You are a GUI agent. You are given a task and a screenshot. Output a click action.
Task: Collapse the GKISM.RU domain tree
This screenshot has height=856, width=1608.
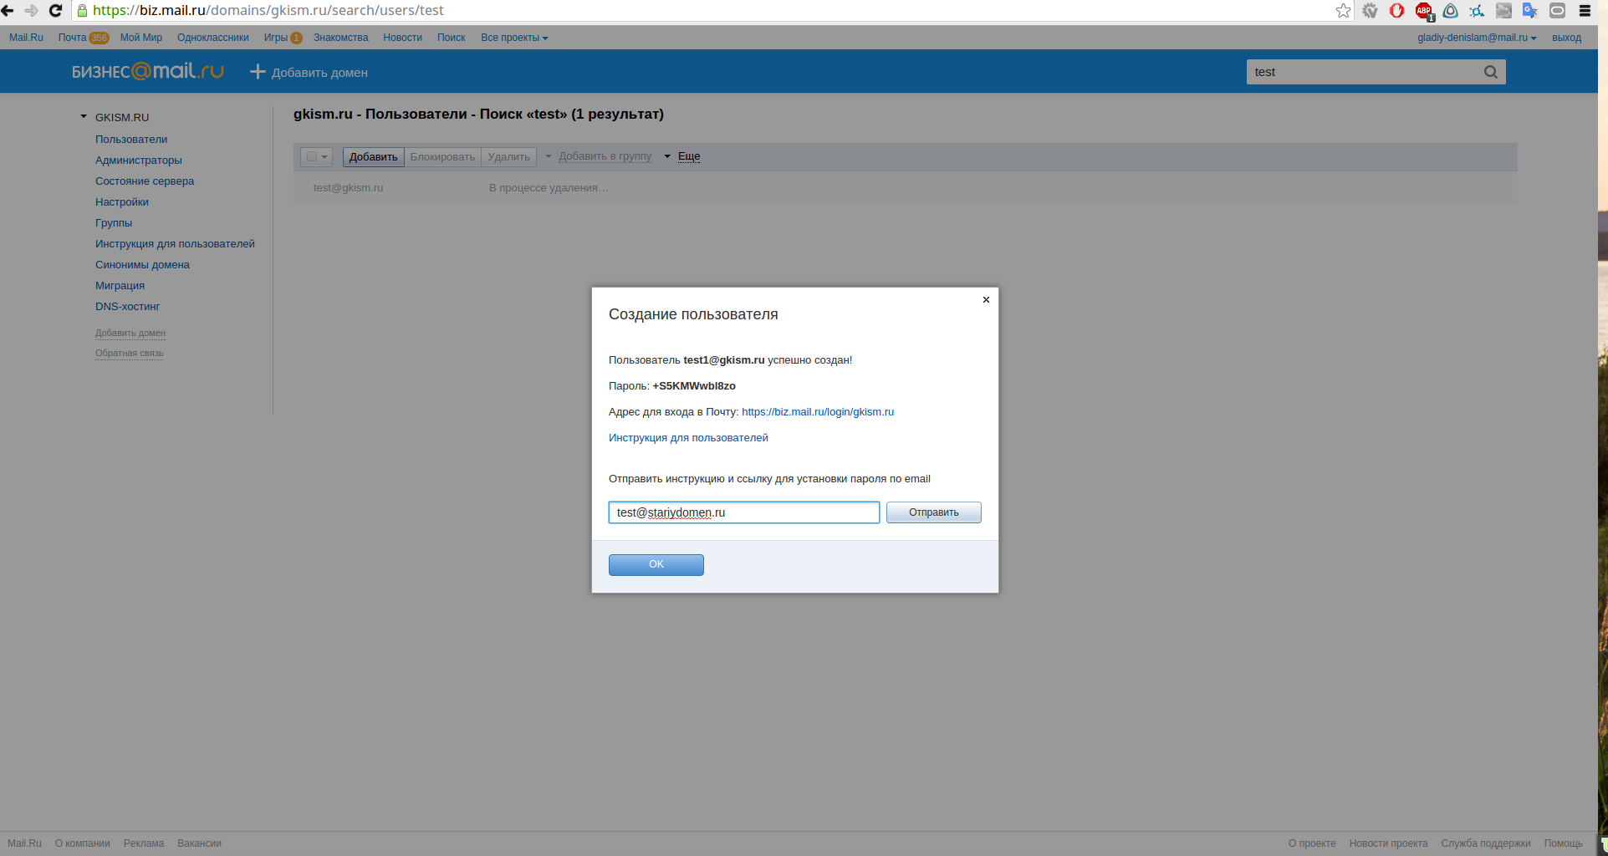84,117
